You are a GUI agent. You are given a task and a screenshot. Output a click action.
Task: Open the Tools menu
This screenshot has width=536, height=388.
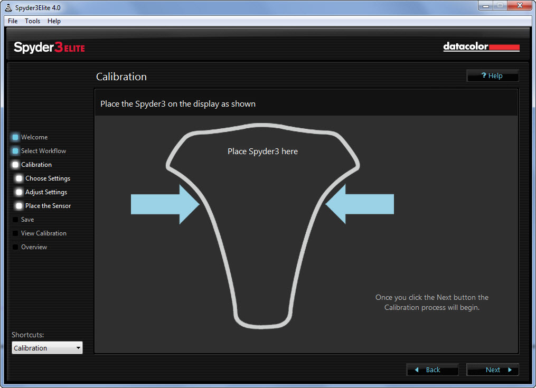point(32,21)
